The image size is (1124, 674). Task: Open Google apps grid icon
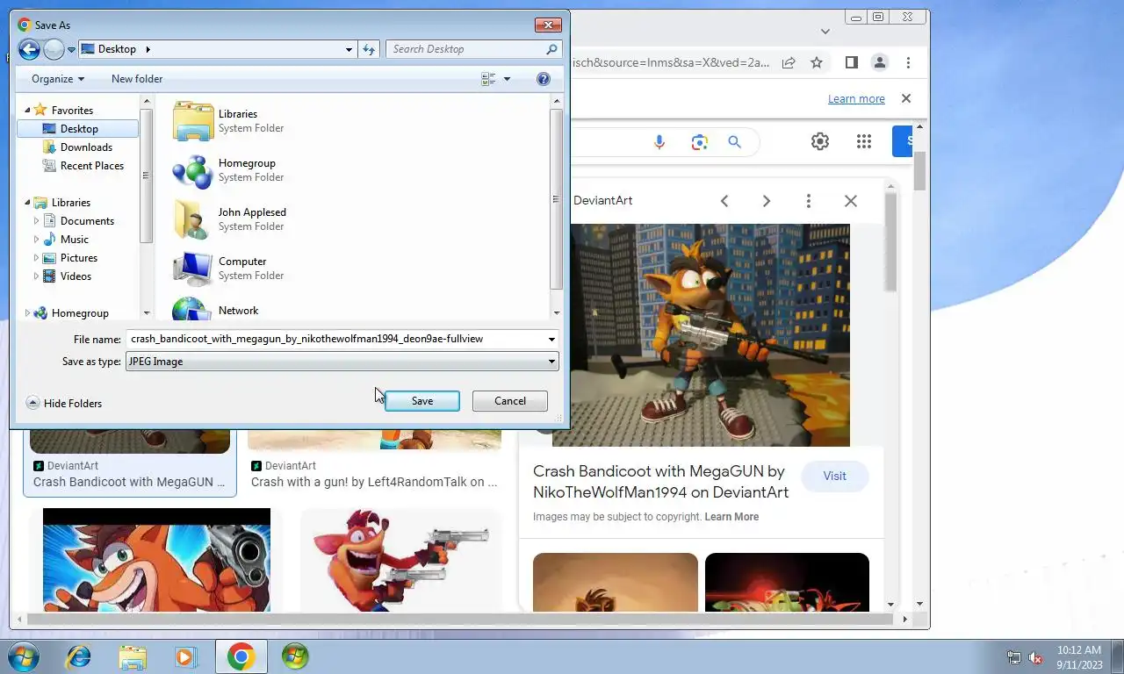tap(864, 141)
